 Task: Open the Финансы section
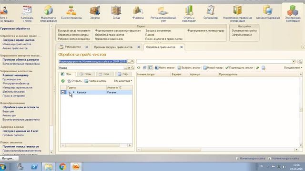click(x=138, y=13)
